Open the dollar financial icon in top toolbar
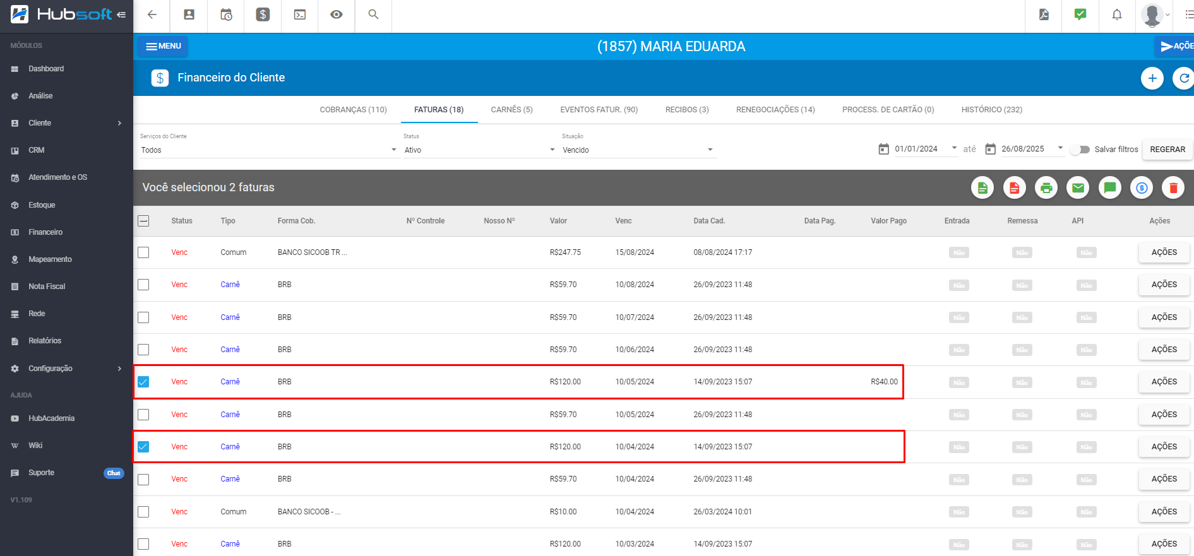 point(263,15)
